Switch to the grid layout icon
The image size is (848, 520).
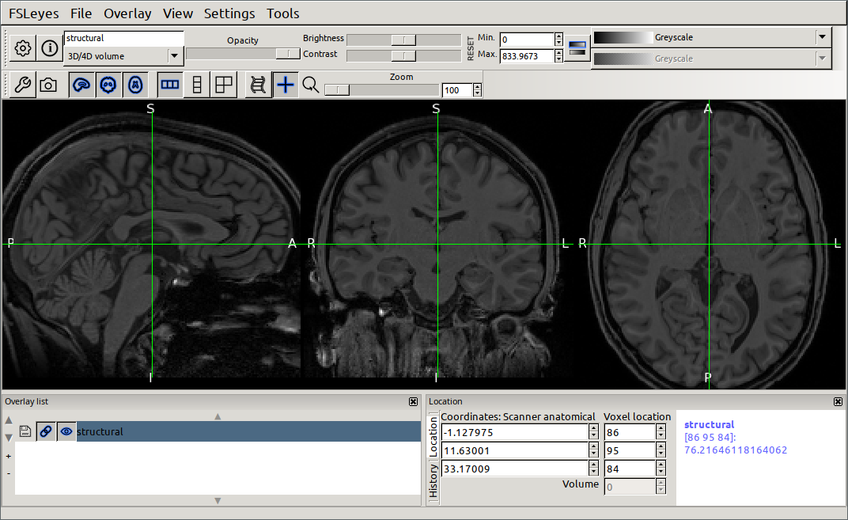[224, 85]
